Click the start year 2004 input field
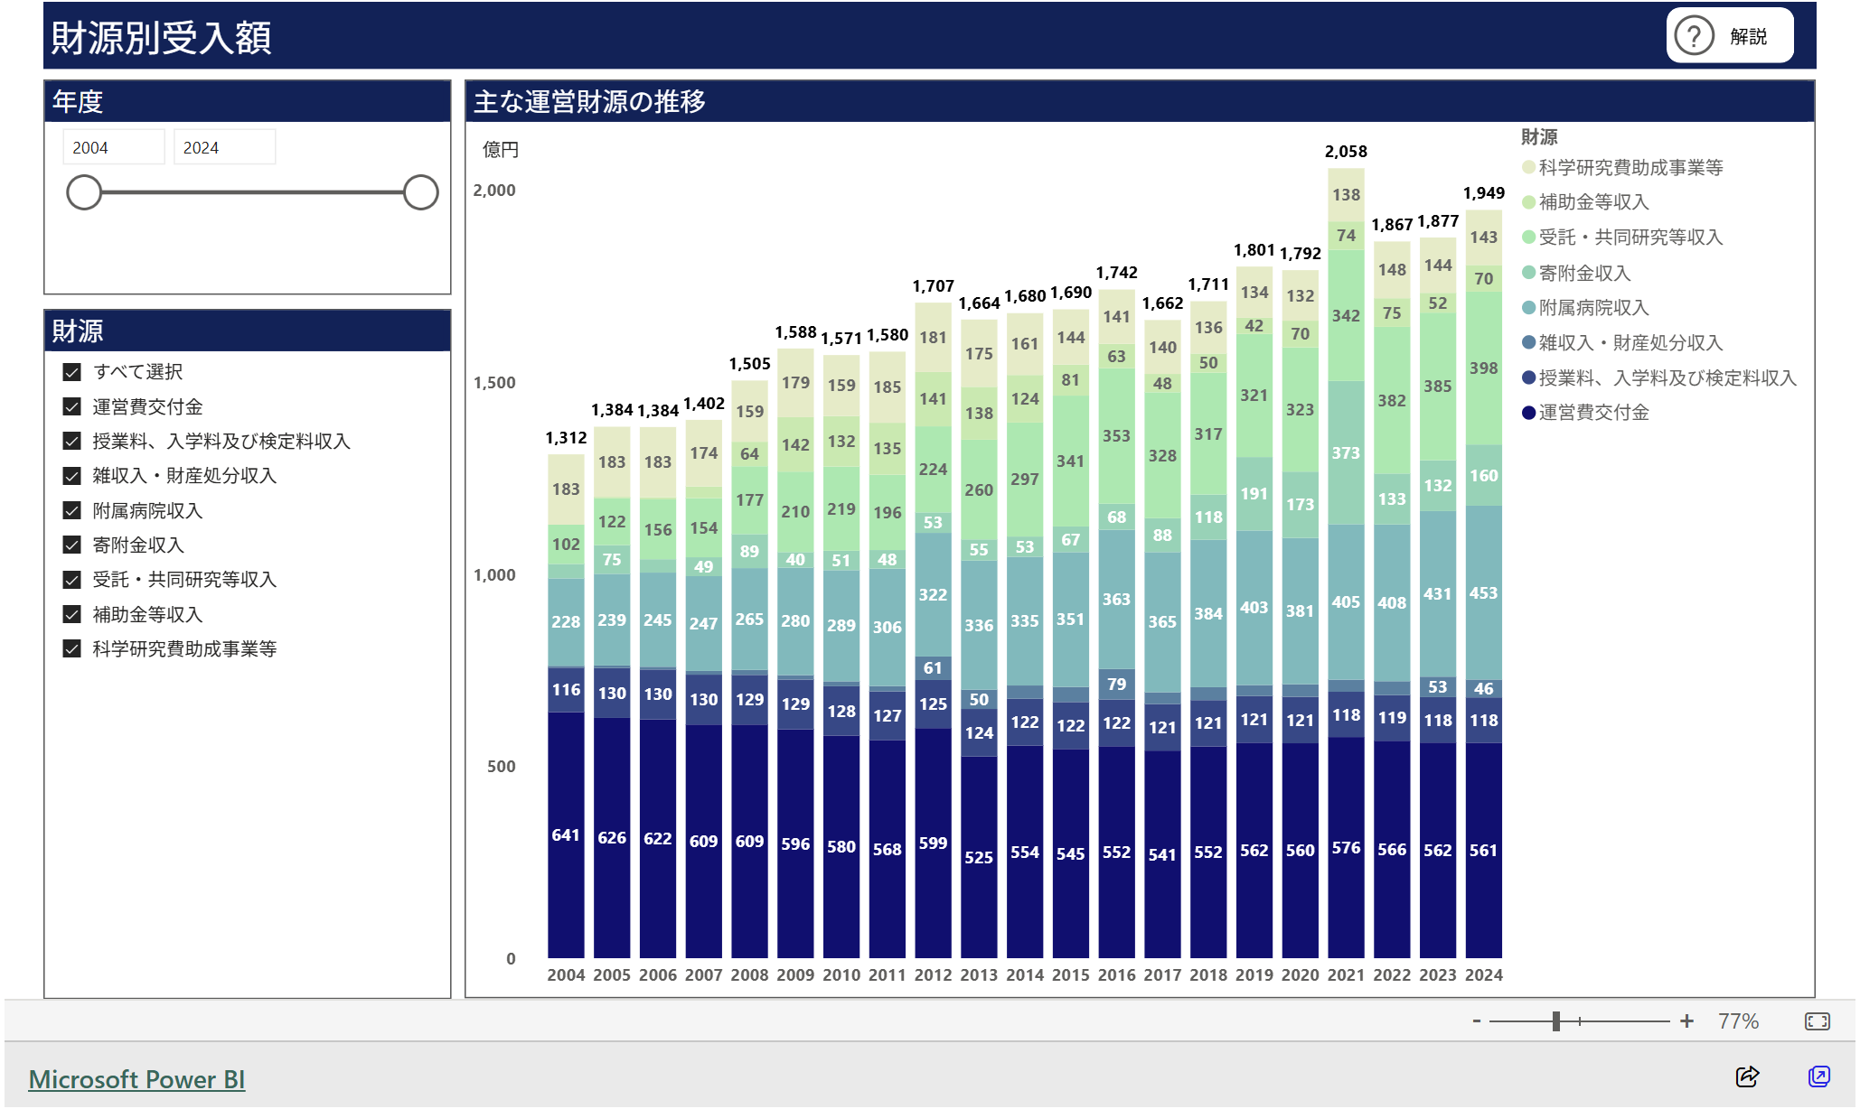This screenshot has width=1860, height=1109. click(x=113, y=147)
